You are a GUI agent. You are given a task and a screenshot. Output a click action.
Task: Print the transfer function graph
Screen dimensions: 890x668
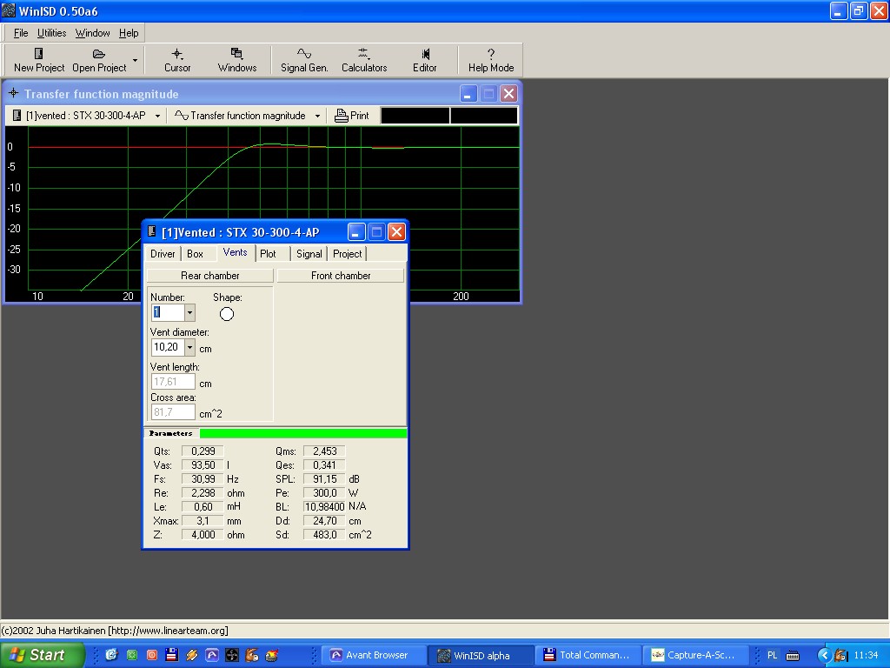(x=352, y=116)
